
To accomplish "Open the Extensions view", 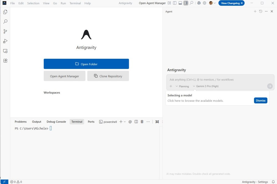I will pos(5,61).
